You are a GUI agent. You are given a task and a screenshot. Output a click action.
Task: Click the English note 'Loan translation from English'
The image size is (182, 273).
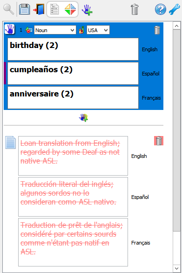[73, 156]
